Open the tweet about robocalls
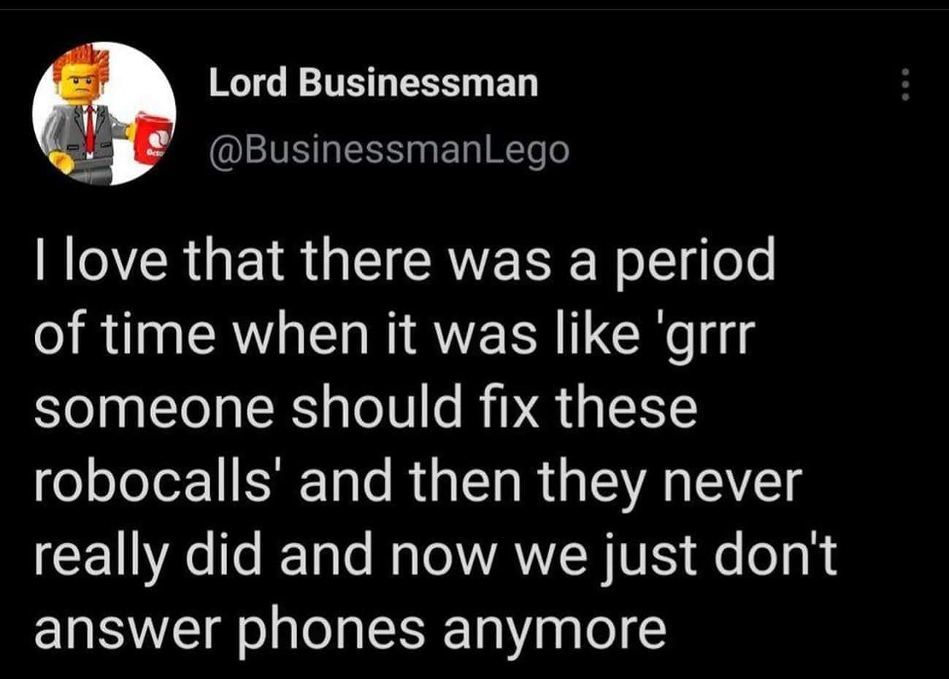 click(435, 446)
